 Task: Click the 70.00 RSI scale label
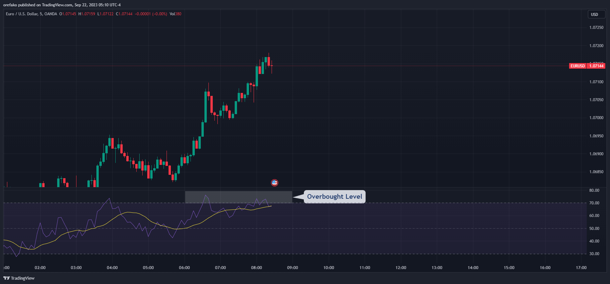(x=594, y=203)
